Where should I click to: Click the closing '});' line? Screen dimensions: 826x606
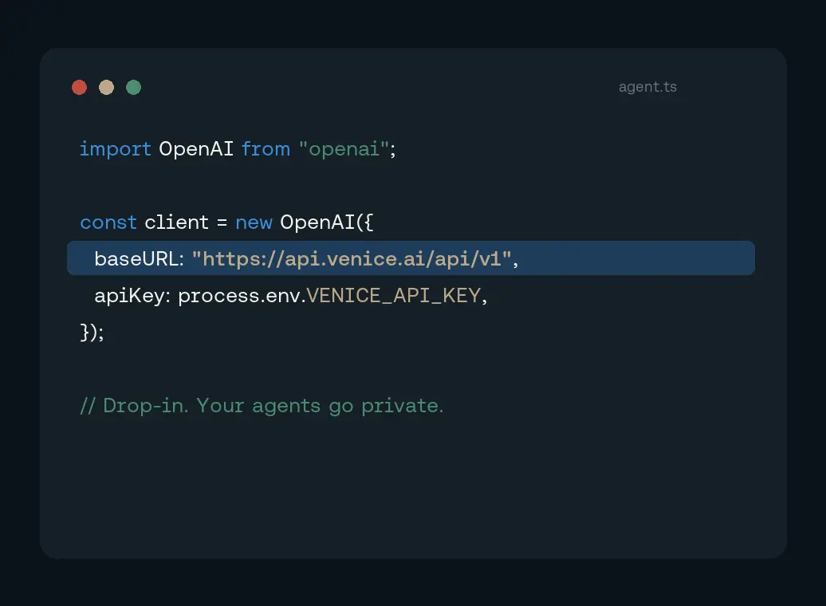(x=92, y=333)
